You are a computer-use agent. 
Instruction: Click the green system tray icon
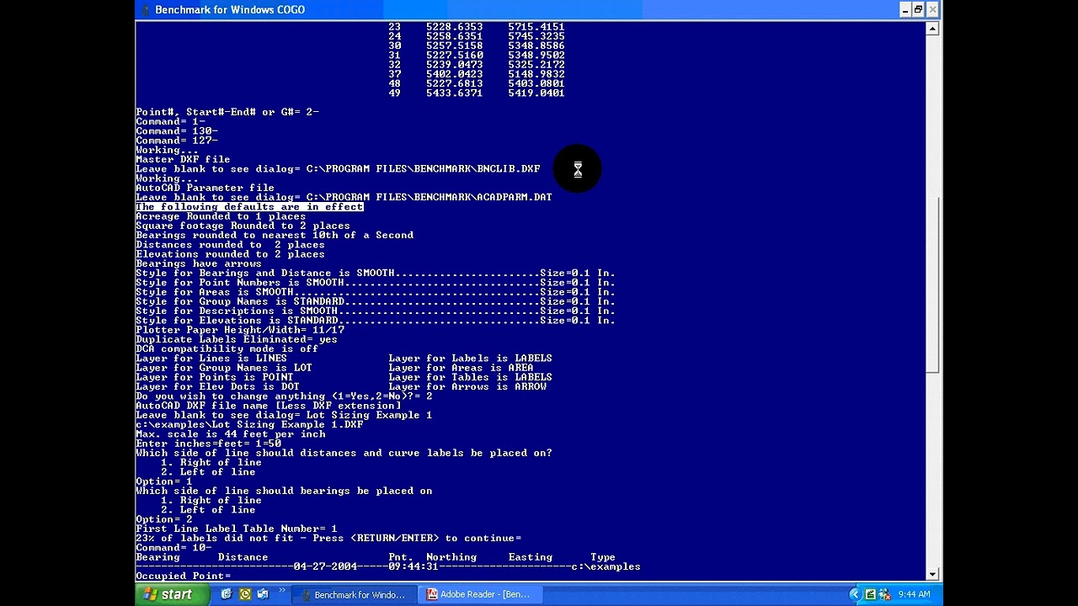(871, 594)
